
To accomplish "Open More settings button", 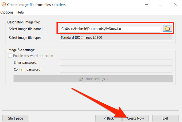I will click(x=93, y=79).
